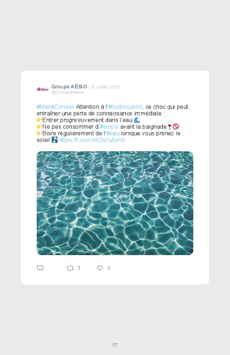Open the #MardiConseil hashtag
230x355 pixels.
click(56, 107)
